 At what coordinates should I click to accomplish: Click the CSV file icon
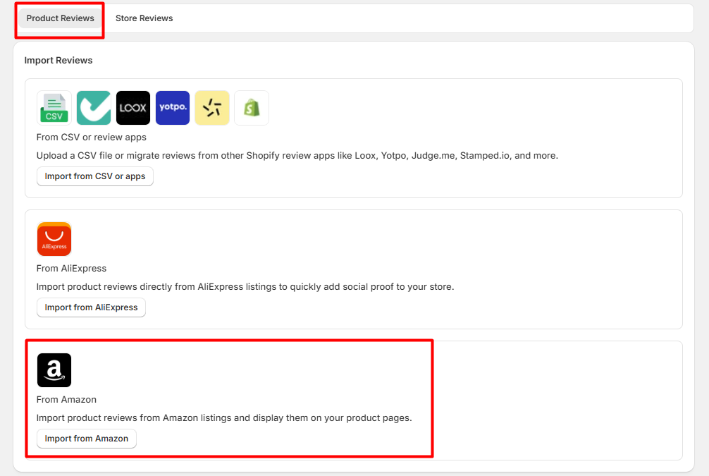pyautogui.click(x=54, y=108)
